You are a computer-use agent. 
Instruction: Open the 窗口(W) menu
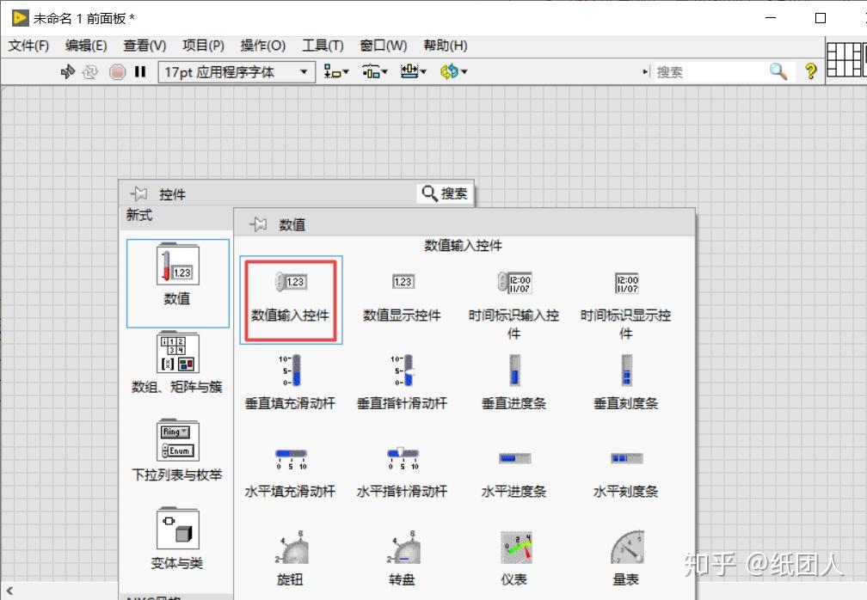[384, 46]
